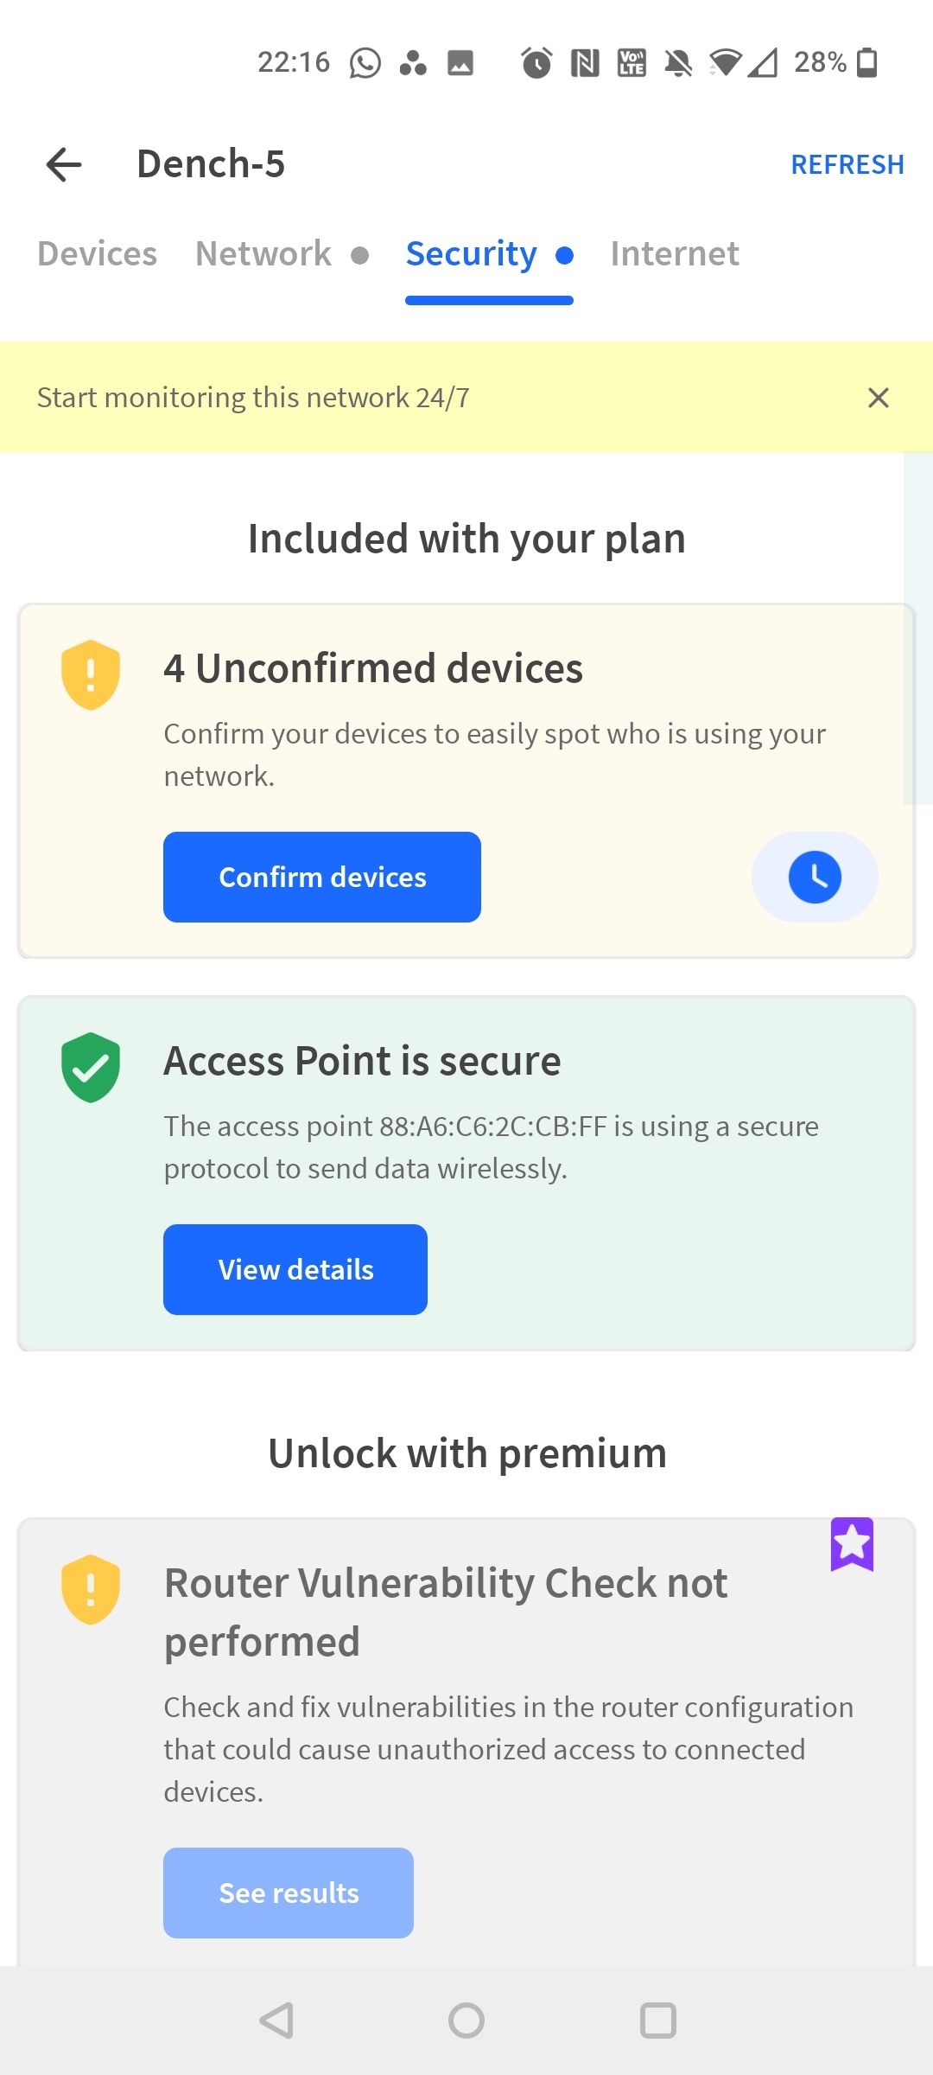933x2075 pixels.
Task: Tap the purple premium star badge
Action: tap(852, 1544)
